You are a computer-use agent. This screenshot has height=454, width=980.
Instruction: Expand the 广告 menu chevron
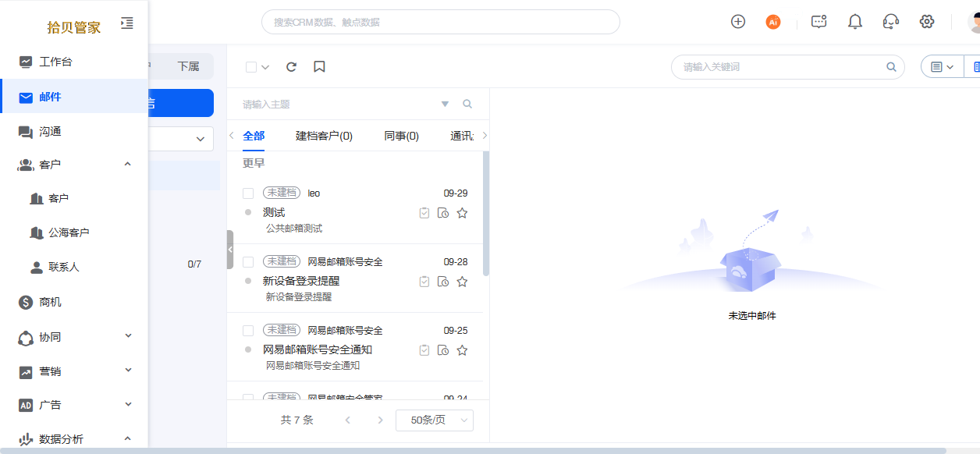pos(128,404)
